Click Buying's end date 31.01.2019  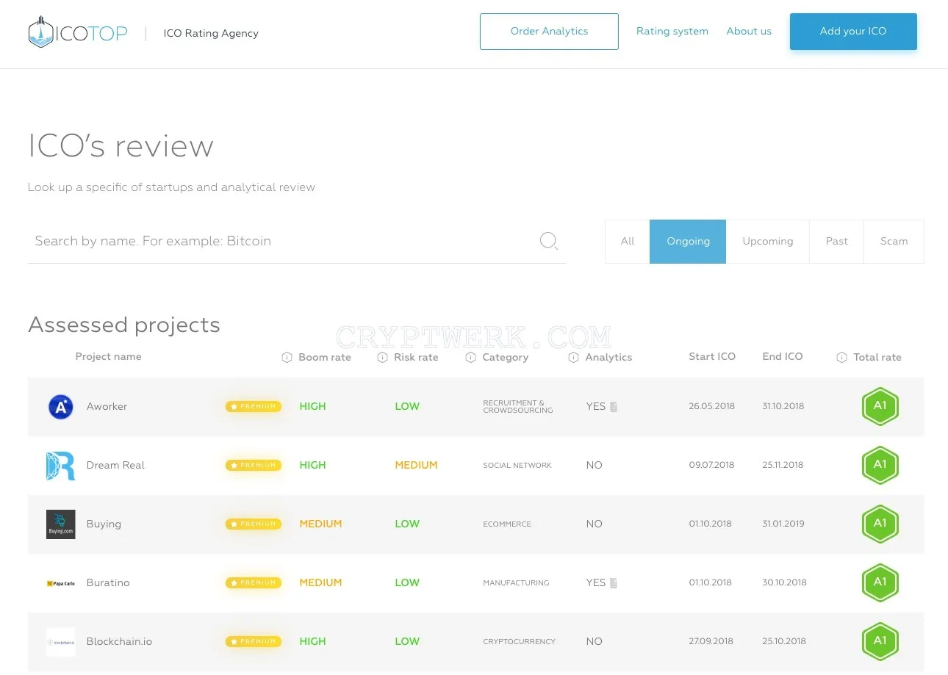783,524
